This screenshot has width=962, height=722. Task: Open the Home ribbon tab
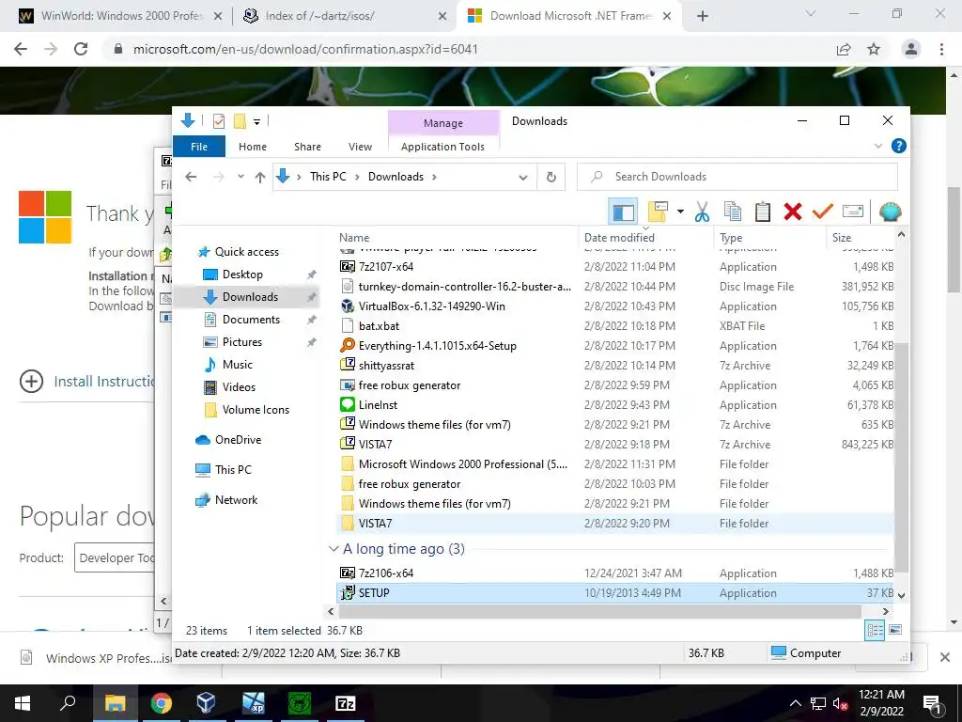pos(253,146)
